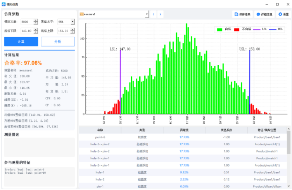Toggle purple LSL legend line

tap(260, 29)
